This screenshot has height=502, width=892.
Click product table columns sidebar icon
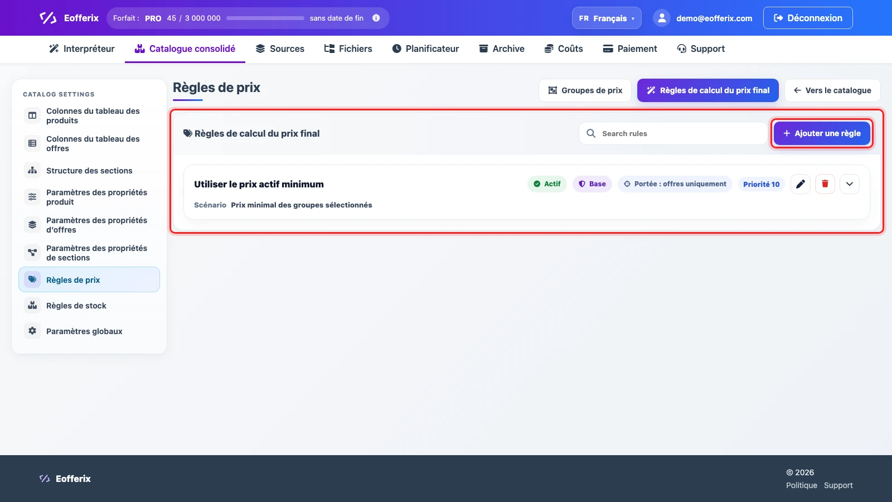[x=32, y=115]
